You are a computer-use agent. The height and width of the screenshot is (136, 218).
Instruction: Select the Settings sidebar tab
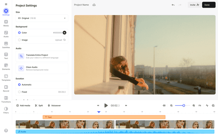pos(6,12)
